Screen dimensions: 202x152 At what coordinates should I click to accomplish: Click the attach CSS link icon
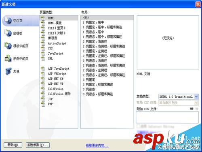click(x=191, y=109)
